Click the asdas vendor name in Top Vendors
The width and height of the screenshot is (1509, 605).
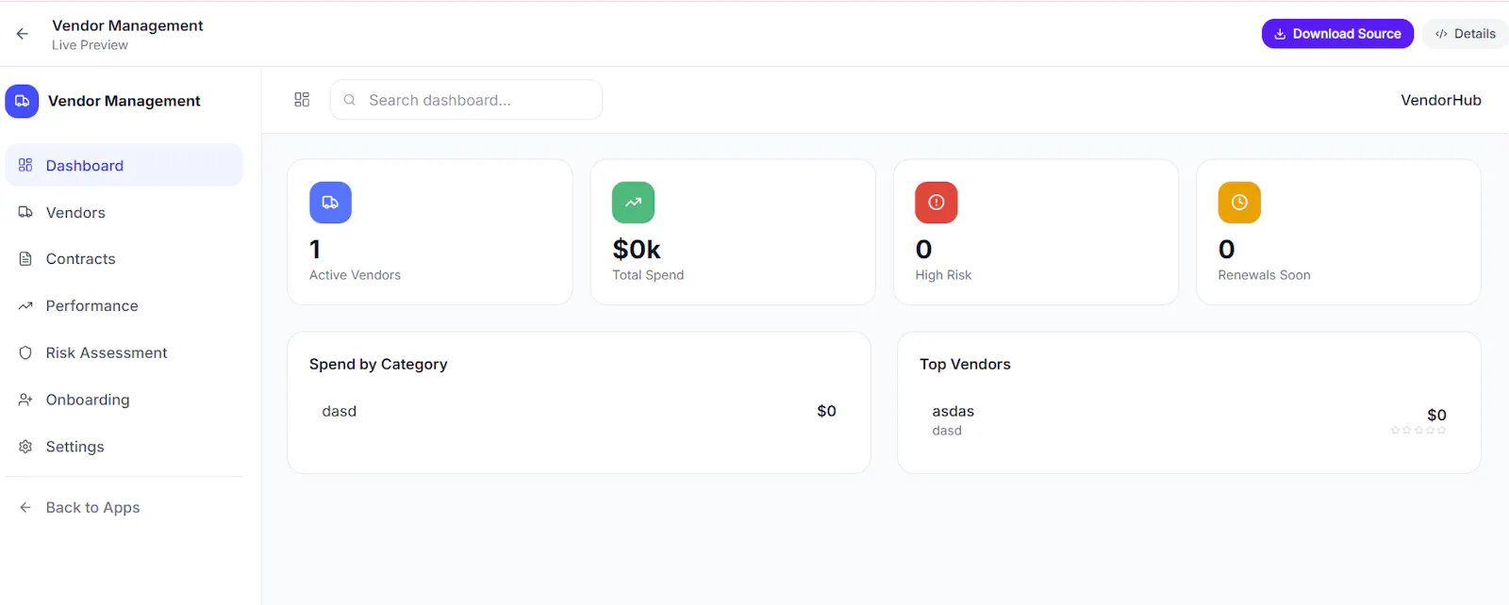coord(953,411)
